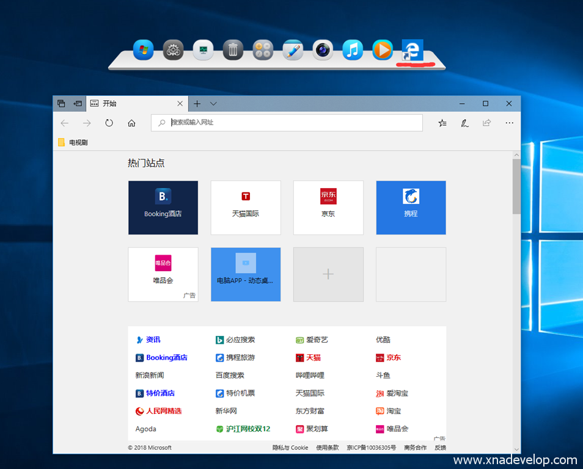Open the music note app in dock
583x469 pixels.
(x=353, y=50)
